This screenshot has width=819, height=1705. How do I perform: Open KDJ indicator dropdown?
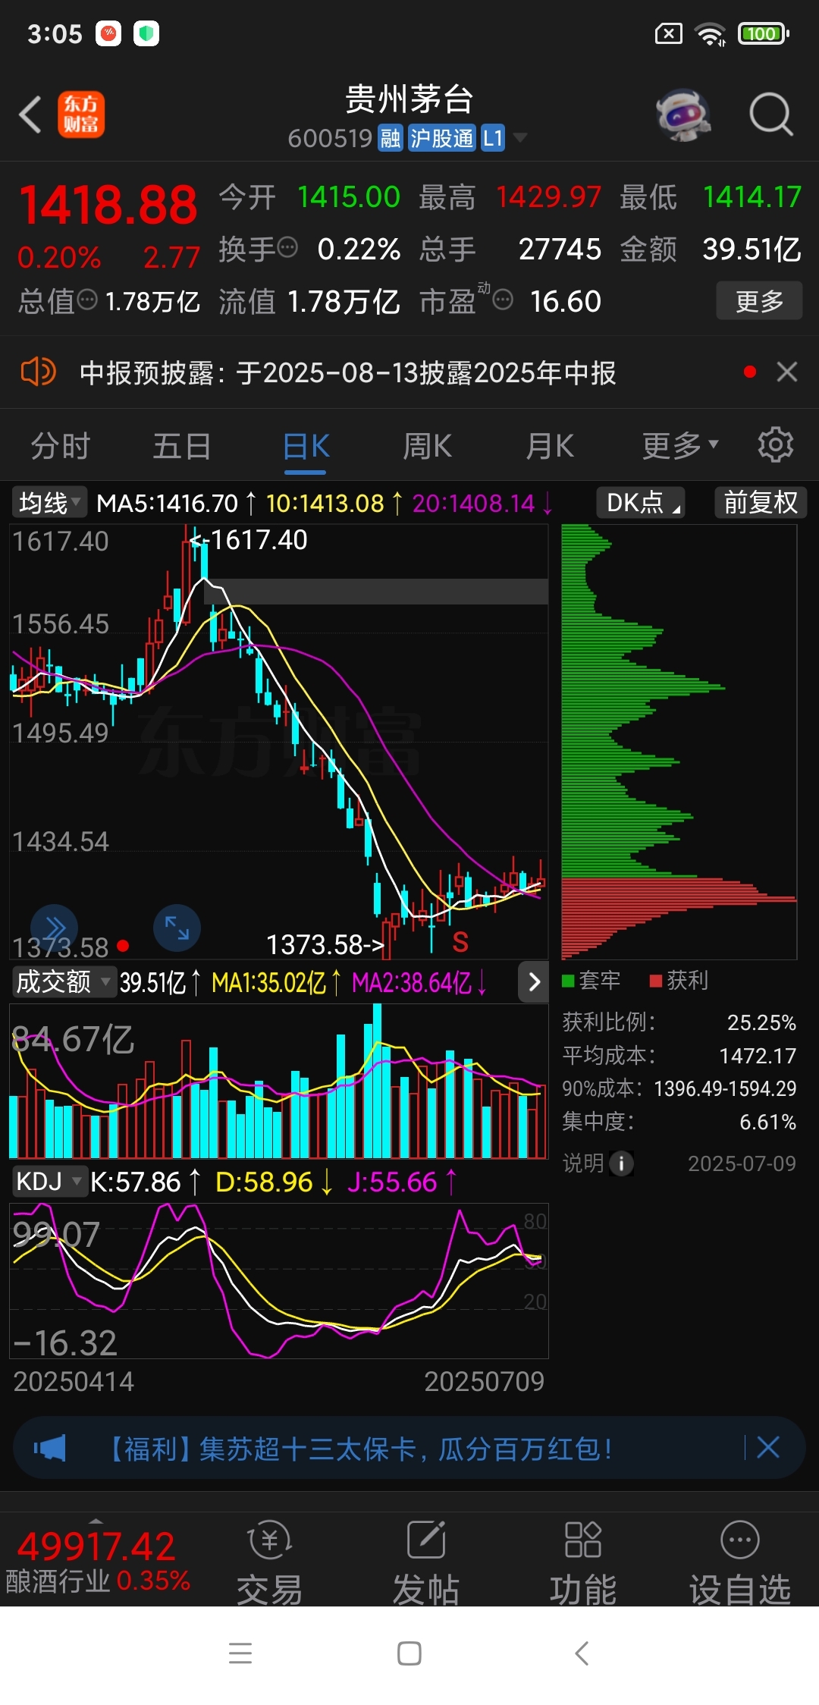point(50,1181)
